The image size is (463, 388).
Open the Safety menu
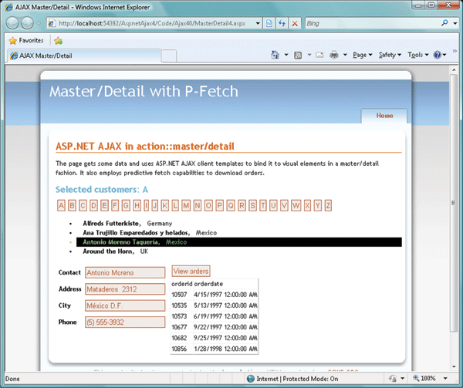click(390, 55)
